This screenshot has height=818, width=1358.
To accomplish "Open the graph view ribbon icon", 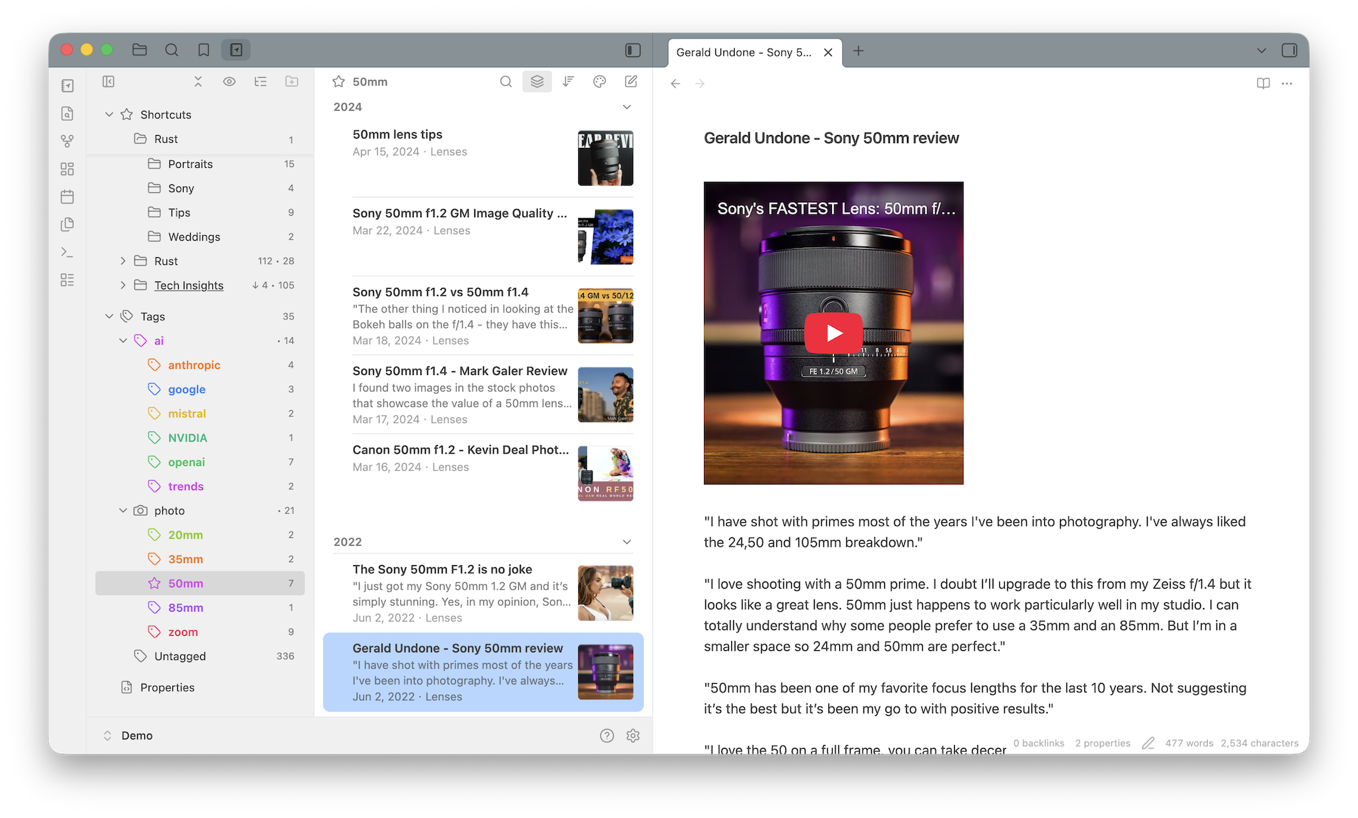I will point(67,141).
